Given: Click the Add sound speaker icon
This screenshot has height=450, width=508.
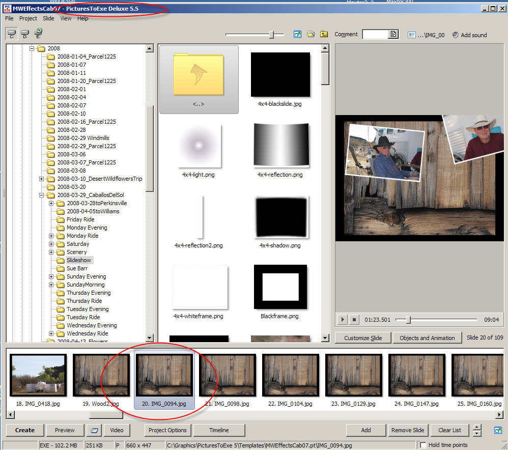Looking at the screenshot, I should point(455,35).
